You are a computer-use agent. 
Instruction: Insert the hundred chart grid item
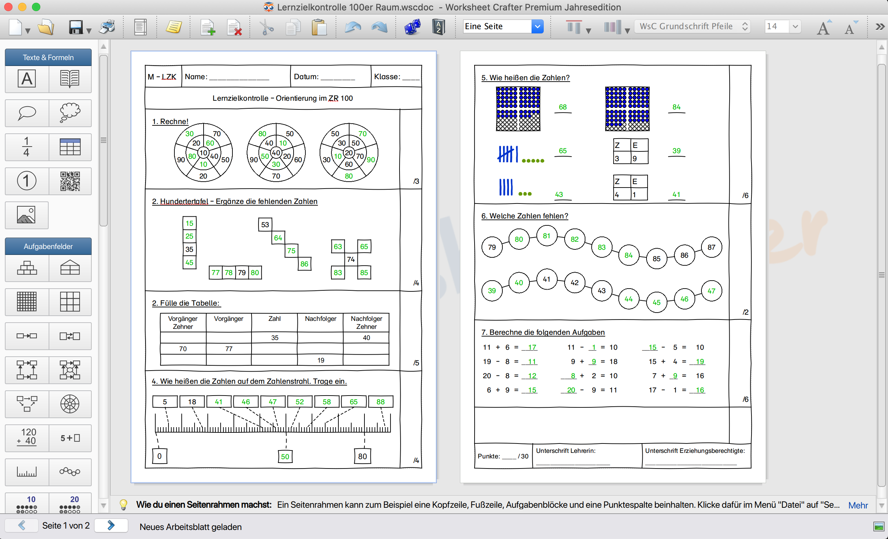click(x=27, y=301)
